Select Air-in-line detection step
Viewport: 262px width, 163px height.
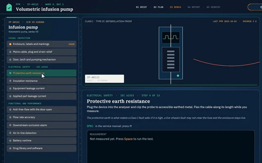tap(42, 133)
